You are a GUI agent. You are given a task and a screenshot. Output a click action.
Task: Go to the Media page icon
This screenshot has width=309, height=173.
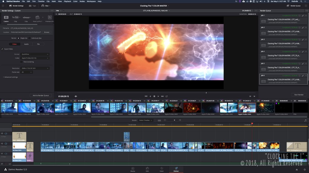click(133, 168)
